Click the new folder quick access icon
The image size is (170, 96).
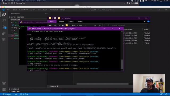(x=59, y=18)
